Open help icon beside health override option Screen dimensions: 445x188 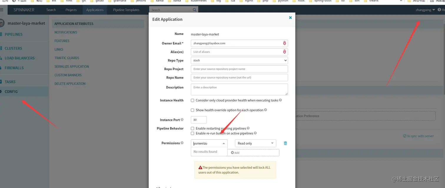(x=265, y=110)
